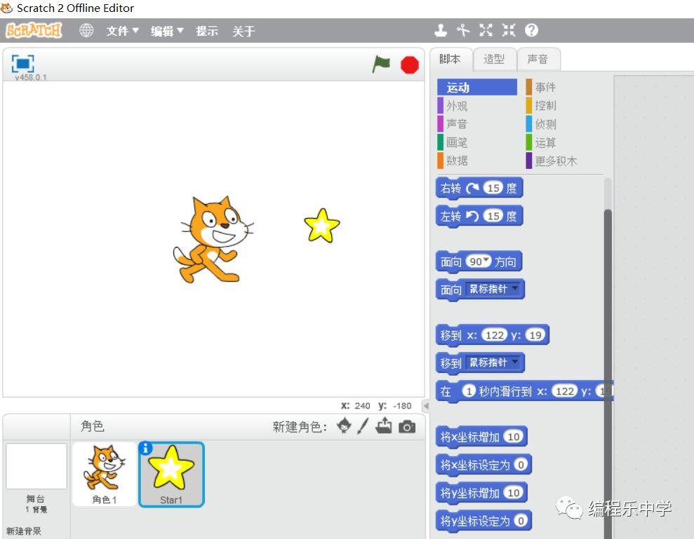Open the 关于 menu

coord(243,31)
